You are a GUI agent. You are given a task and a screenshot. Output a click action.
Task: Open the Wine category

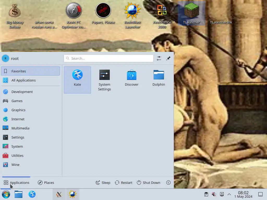tap(31, 165)
